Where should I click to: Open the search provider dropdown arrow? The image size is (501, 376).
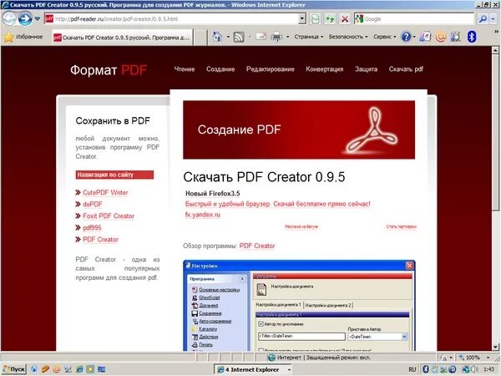click(x=493, y=19)
